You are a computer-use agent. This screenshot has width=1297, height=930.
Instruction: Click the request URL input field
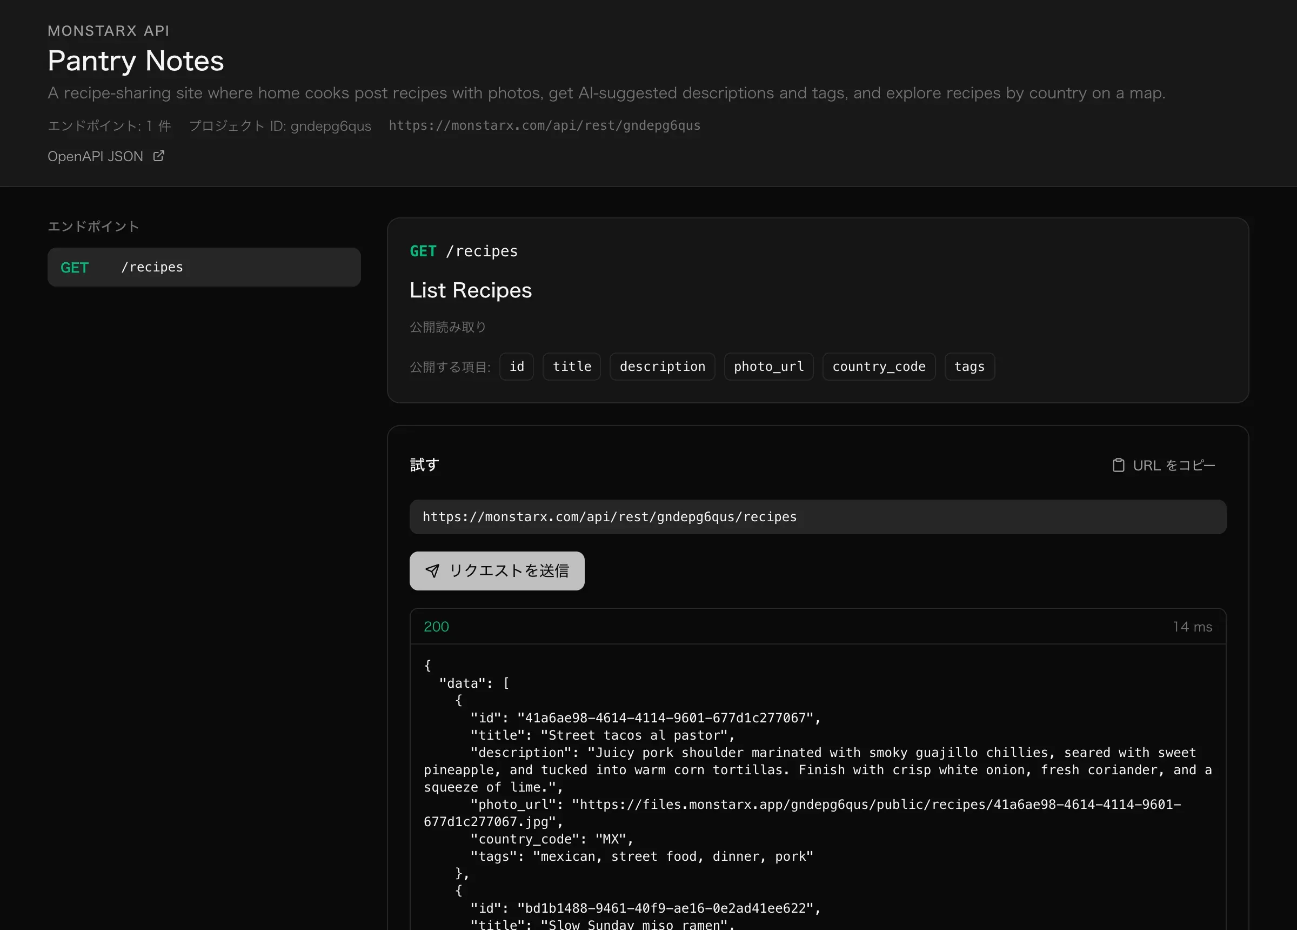click(x=818, y=517)
